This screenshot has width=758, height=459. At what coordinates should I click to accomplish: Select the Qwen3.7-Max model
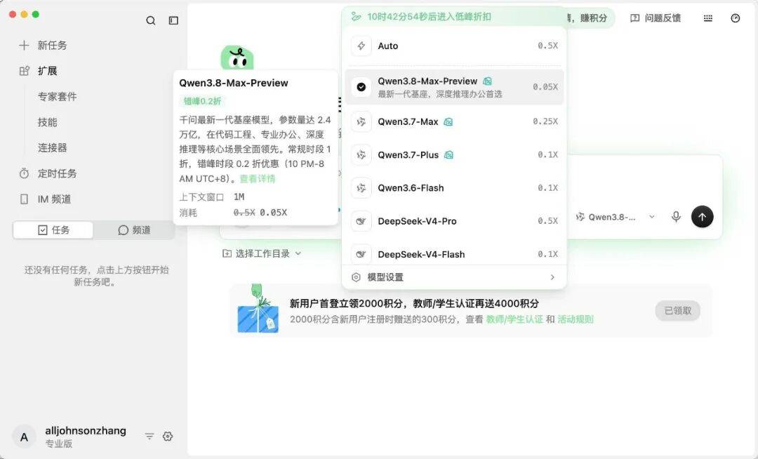pos(454,121)
